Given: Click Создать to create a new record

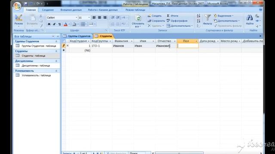Looking at the screenshot, I should [155, 16].
